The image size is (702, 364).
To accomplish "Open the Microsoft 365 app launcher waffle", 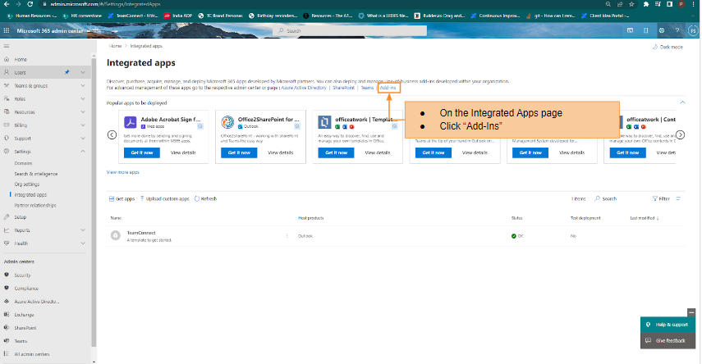I will tap(7, 30).
